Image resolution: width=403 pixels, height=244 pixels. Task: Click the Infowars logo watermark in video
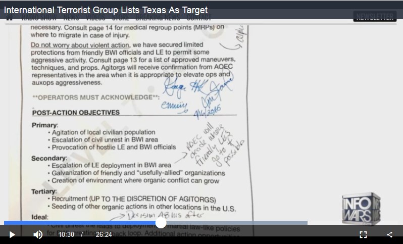(x=361, y=209)
